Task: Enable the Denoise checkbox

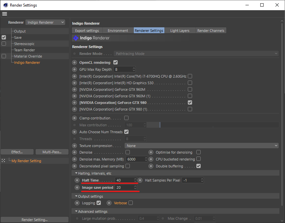Action: (x=128, y=152)
